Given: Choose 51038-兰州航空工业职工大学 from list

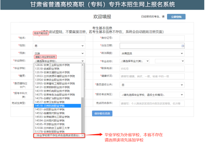Looking at the screenshot, I should tap(57, 128).
